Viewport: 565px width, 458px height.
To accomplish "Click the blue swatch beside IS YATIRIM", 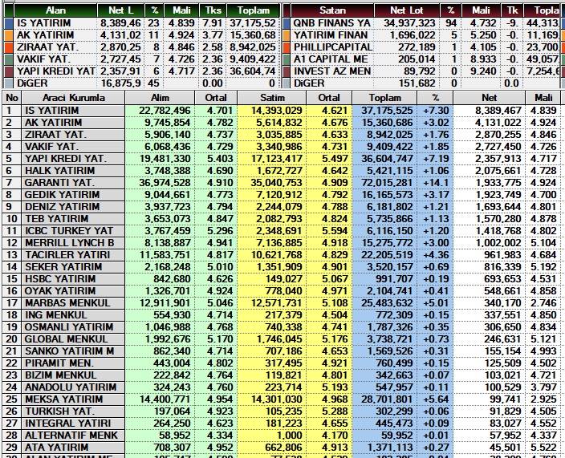I will 9,23.
